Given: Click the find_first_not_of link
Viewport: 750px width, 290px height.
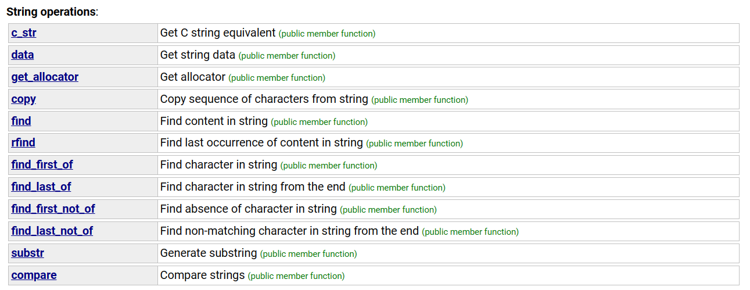Looking at the screenshot, I should pos(53,209).
